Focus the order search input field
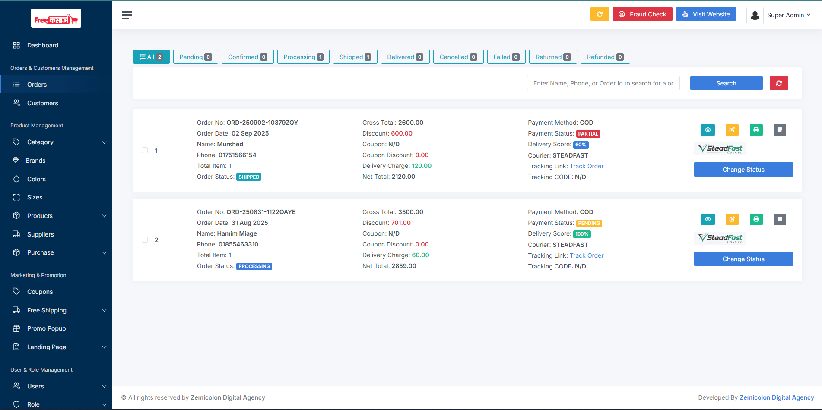The width and height of the screenshot is (822, 410). click(x=603, y=83)
